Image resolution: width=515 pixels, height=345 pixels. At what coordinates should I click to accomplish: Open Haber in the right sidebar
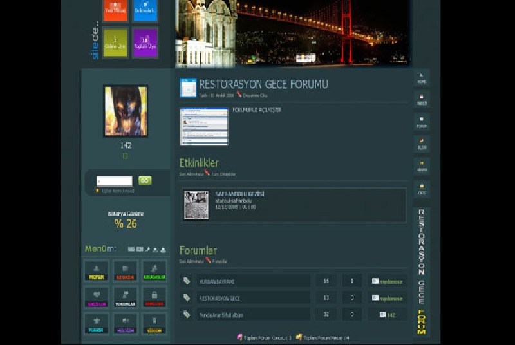[422, 100]
